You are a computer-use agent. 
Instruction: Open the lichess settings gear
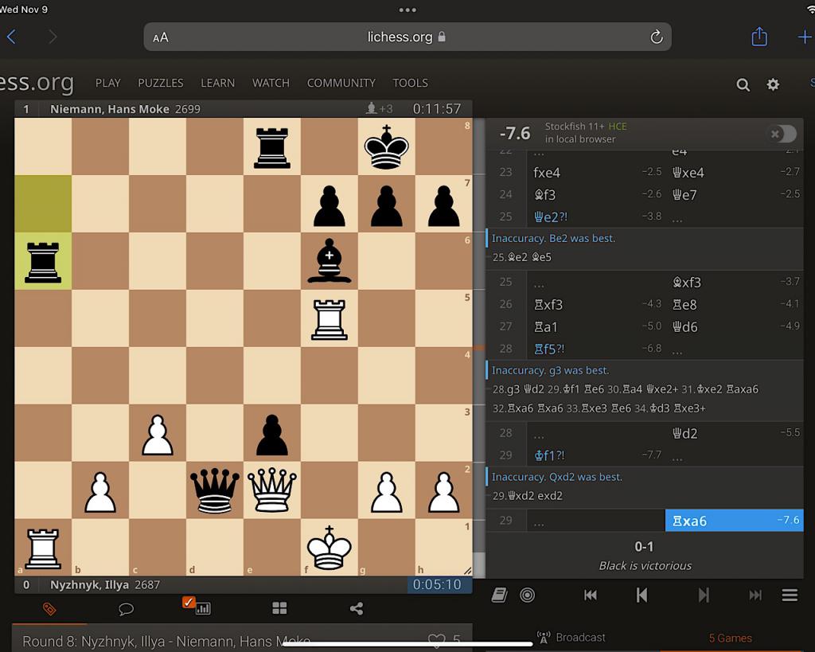pyautogui.click(x=773, y=84)
